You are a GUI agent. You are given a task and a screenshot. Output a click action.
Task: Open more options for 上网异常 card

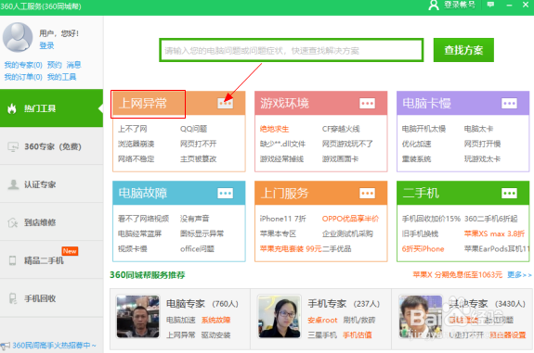[x=225, y=103]
